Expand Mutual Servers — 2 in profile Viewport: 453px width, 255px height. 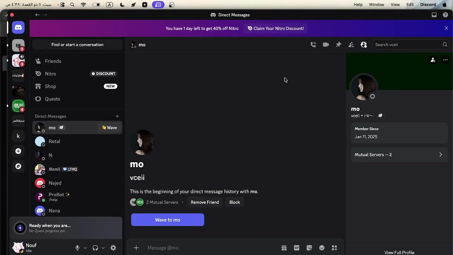pyautogui.click(x=399, y=155)
